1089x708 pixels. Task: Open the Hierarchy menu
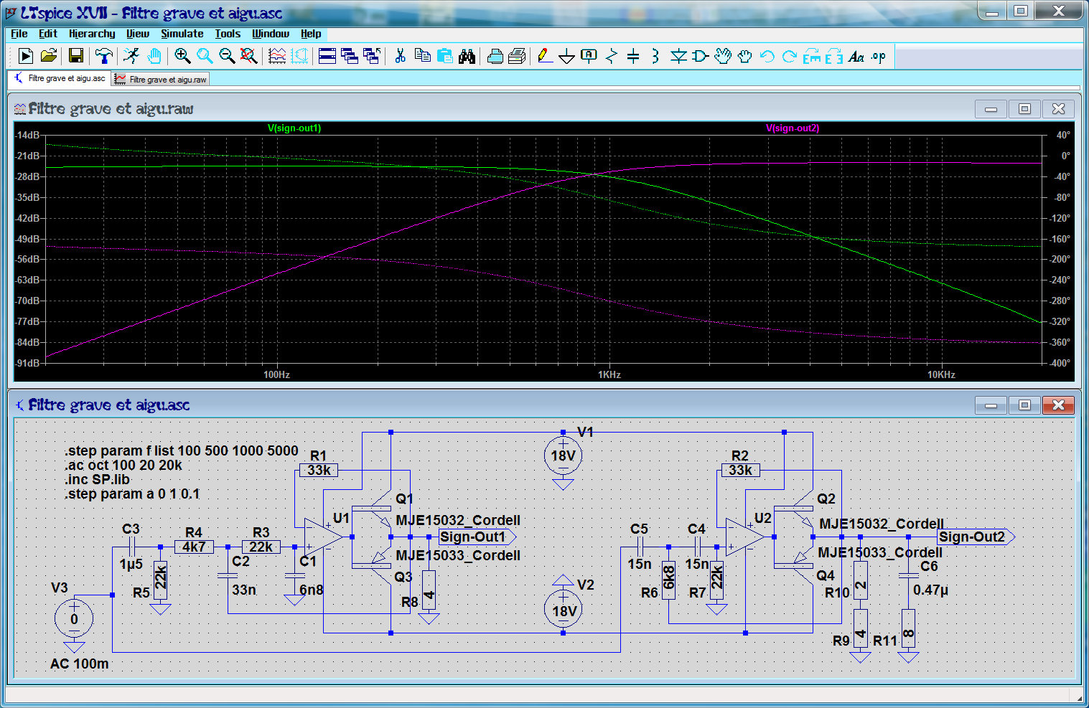pyautogui.click(x=92, y=34)
